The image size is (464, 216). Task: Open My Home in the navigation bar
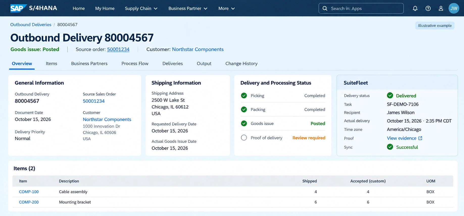click(105, 8)
